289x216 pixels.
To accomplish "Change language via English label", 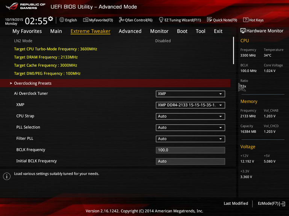I will pos(71,20).
